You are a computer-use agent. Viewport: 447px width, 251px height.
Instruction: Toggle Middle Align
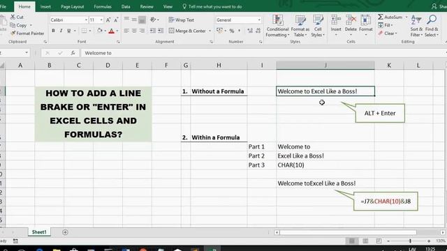tap(134, 20)
